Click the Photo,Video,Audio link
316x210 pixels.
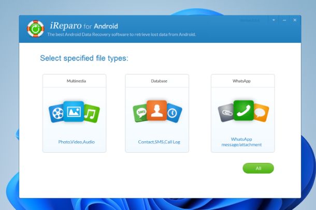click(77, 142)
